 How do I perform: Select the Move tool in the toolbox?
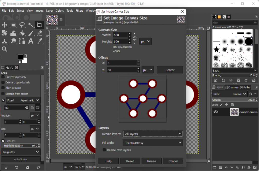pos(5,25)
